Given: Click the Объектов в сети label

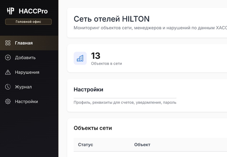Looking at the screenshot, I should coord(107,64).
